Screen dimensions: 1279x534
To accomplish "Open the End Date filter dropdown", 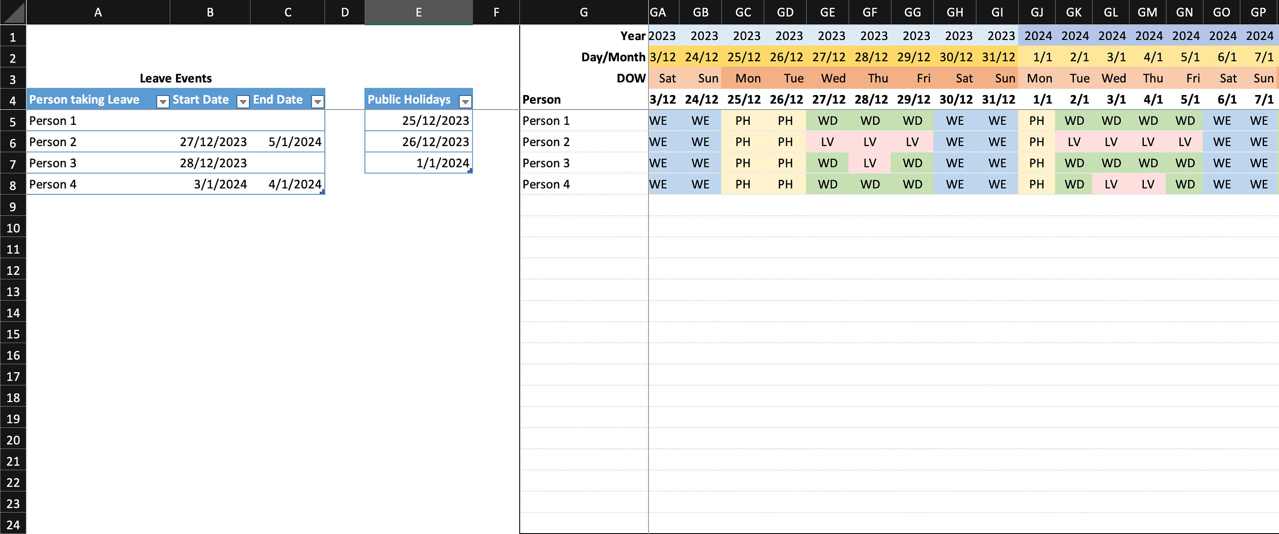I will click(x=318, y=102).
